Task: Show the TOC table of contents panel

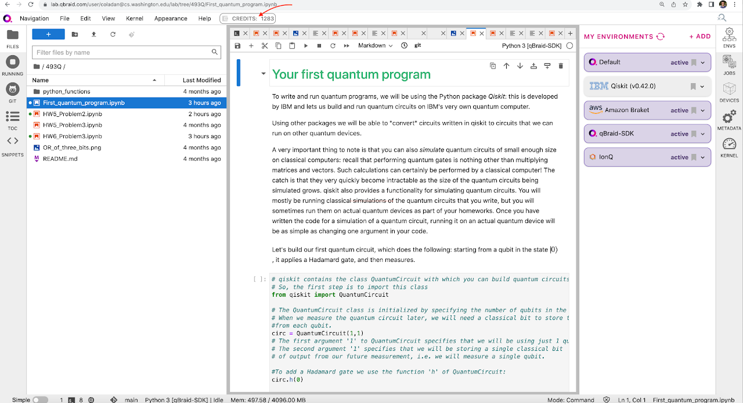Action: point(13,120)
